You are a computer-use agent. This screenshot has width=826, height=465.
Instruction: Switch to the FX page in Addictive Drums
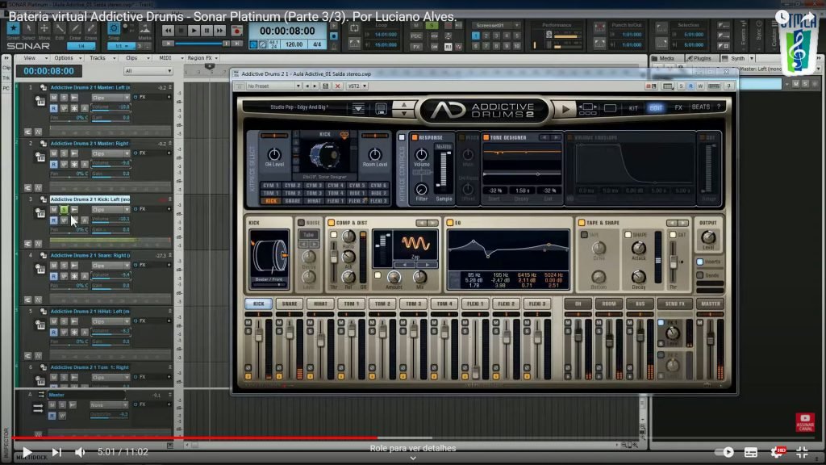[x=678, y=107]
